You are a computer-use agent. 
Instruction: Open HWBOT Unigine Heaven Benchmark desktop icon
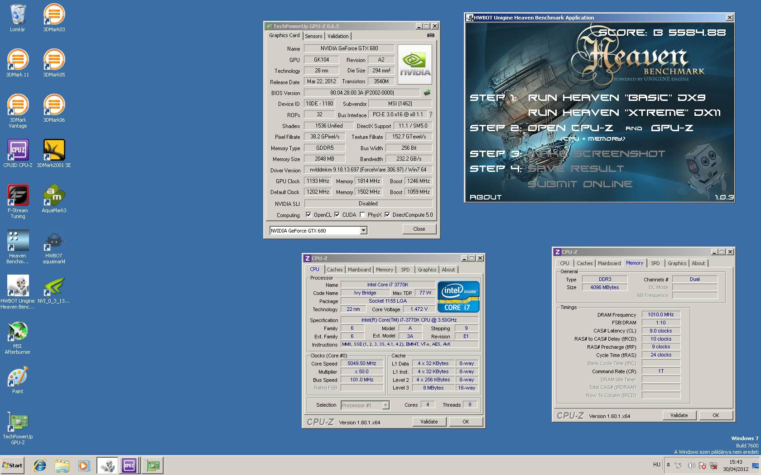click(x=18, y=292)
